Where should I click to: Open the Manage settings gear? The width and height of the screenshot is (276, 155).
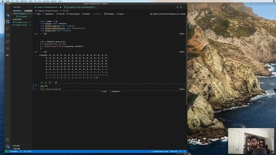point(8,146)
